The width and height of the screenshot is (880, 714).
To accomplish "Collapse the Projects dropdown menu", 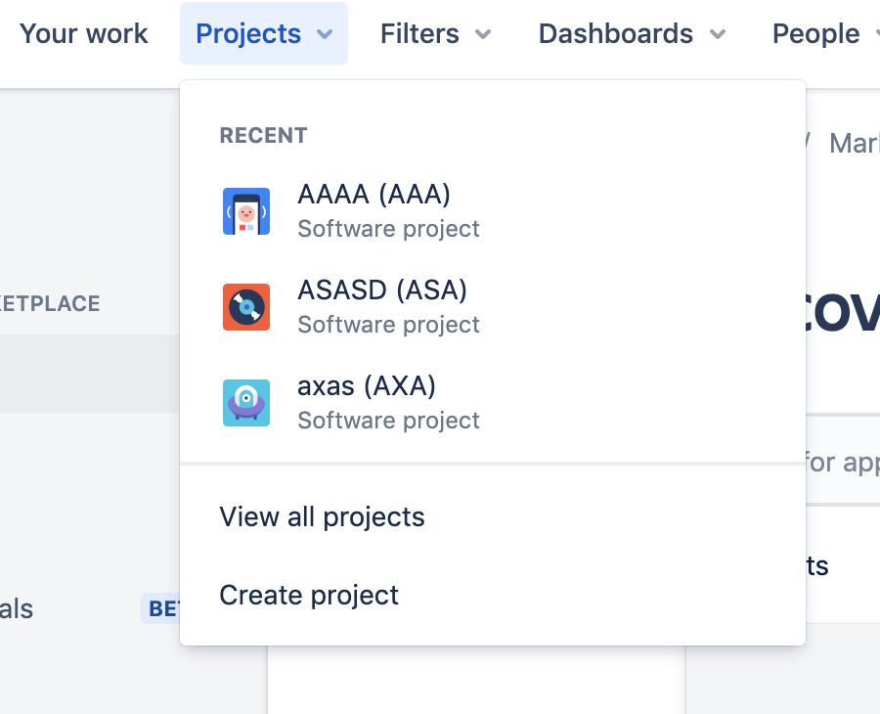I will click(264, 33).
